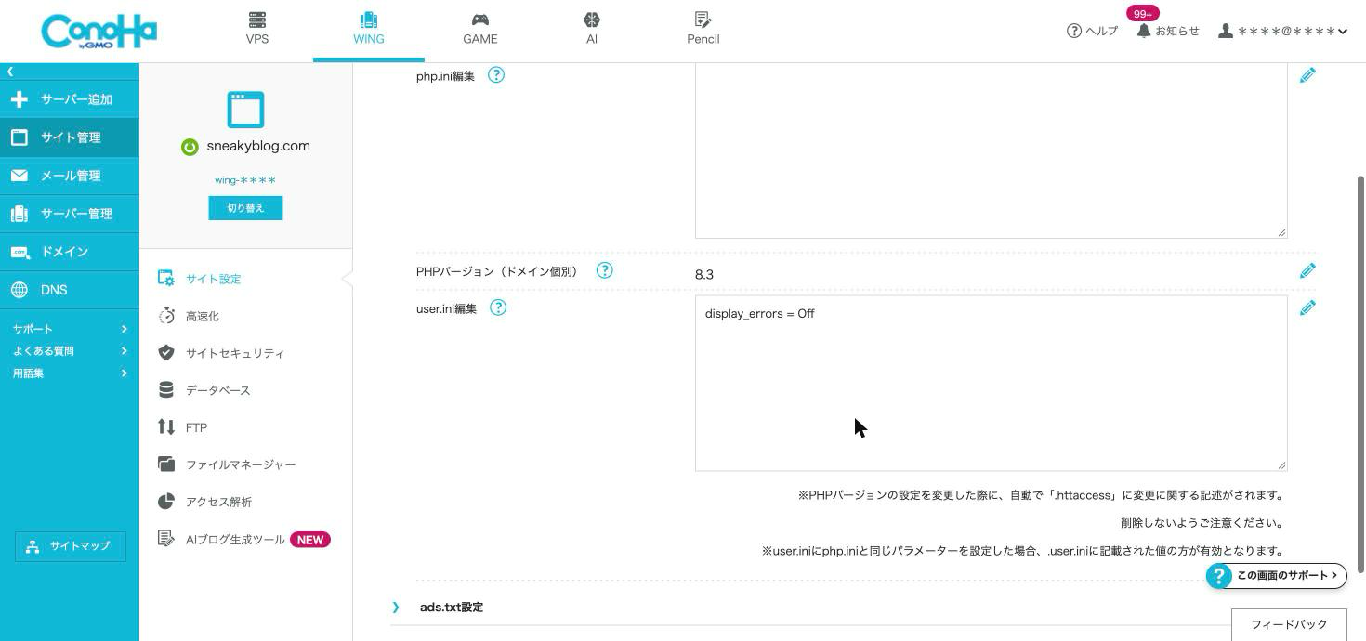Click pencil edit icon for PHPバージョン
This screenshot has height=641, width=1366.
[1307, 270]
